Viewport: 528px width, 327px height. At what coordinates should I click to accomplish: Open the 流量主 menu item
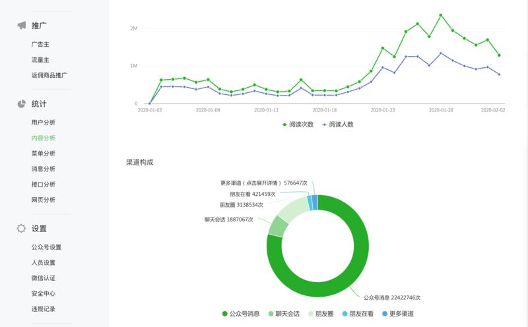(x=40, y=60)
